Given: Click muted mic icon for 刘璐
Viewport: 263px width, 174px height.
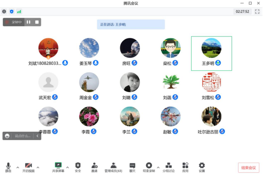Looking at the screenshot, I should pos(134,97).
